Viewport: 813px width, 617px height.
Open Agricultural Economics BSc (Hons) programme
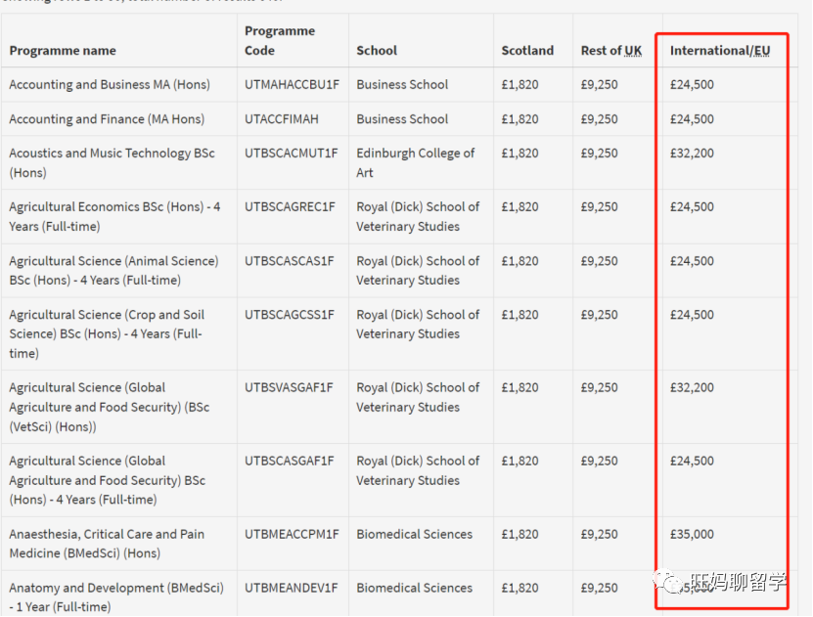pos(114,216)
